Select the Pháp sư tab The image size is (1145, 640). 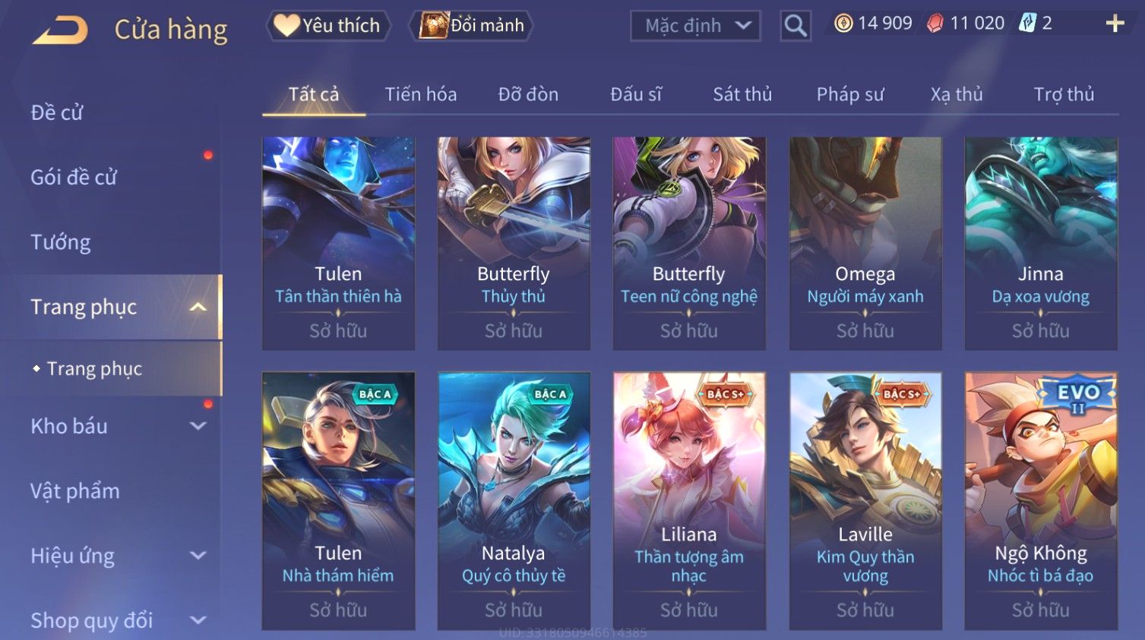849,94
